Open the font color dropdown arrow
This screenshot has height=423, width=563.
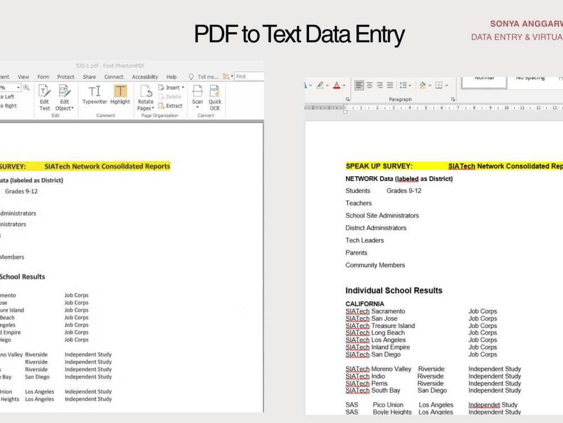pyautogui.click(x=344, y=86)
